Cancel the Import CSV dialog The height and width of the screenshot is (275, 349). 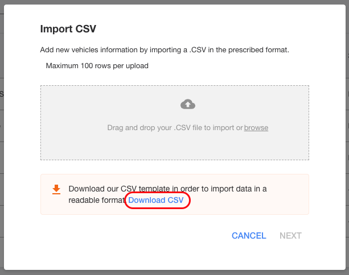click(x=249, y=236)
